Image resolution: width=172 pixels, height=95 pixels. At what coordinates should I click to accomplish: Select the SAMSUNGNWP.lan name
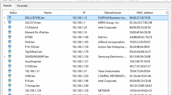coord(37,57)
